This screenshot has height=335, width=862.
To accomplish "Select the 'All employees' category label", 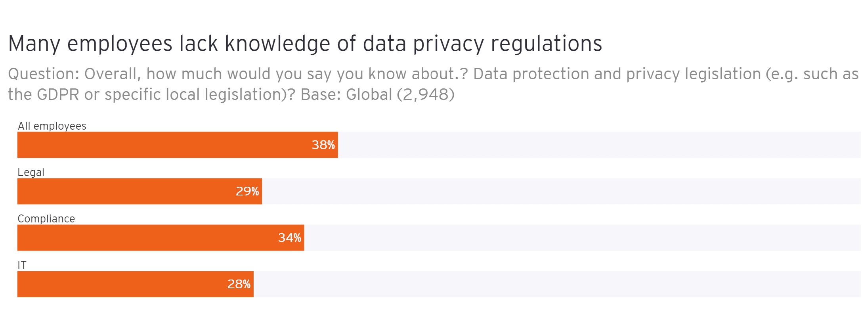I will click(52, 126).
